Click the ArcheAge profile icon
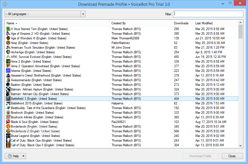Screen dimensions: 248x164 [8, 52]
